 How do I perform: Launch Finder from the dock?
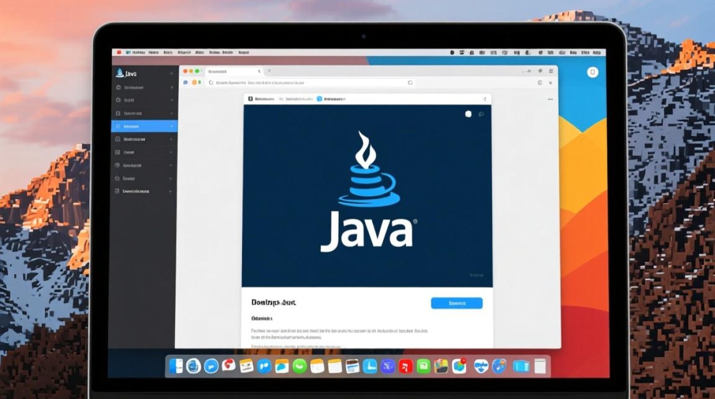[x=176, y=365]
